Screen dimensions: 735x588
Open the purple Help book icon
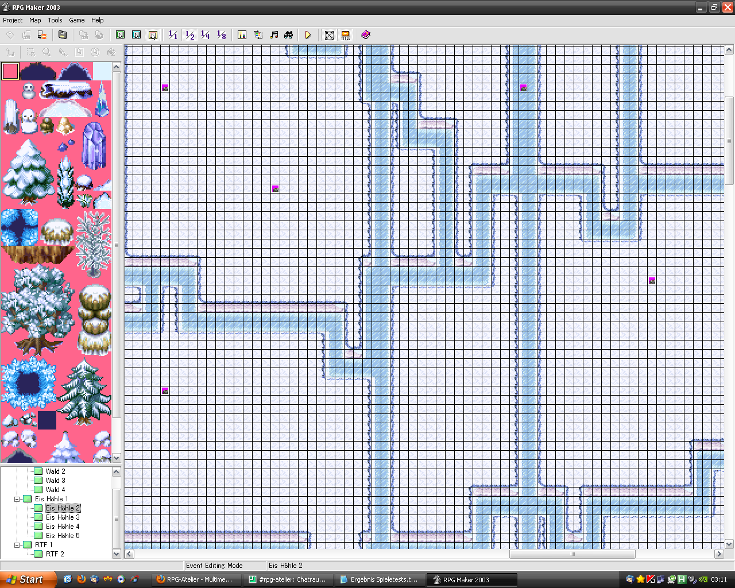coord(366,35)
